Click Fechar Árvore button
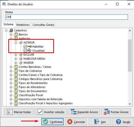The width and height of the screenshot is (134, 127). tap(116, 112)
